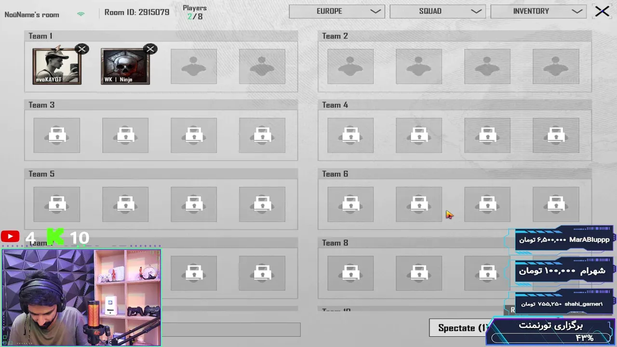
Task: Unlock the second locked slot in Team 6
Action: 419,204
